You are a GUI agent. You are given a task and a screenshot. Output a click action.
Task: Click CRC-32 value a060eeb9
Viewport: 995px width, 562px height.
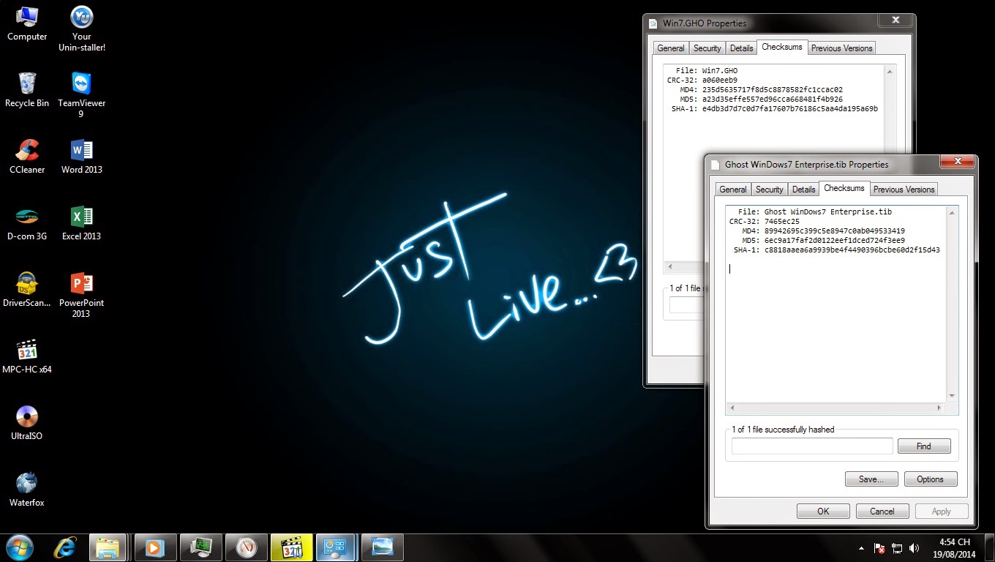[x=720, y=80]
